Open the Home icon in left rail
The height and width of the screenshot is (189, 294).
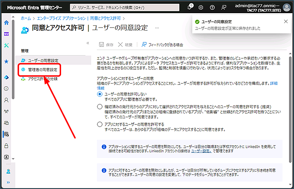click(x=6, y=23)
